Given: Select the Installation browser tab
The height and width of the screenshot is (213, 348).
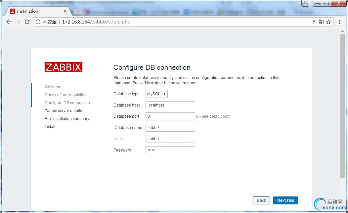Looking at the screenshot, I should [x=38, y=11].
